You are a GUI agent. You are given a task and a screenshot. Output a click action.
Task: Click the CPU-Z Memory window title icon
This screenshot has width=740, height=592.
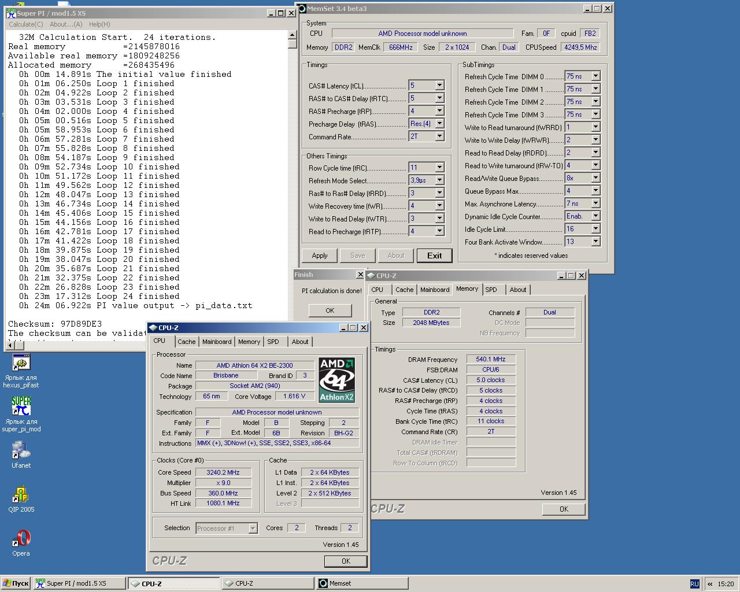point(371,276)
